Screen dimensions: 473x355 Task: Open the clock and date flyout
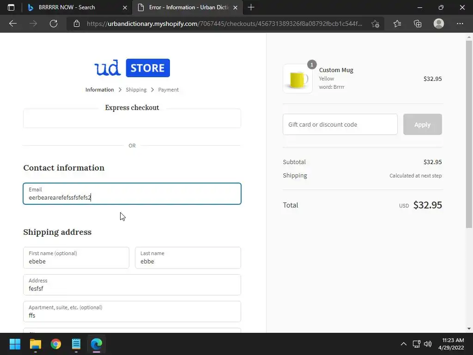click(451, 344)
